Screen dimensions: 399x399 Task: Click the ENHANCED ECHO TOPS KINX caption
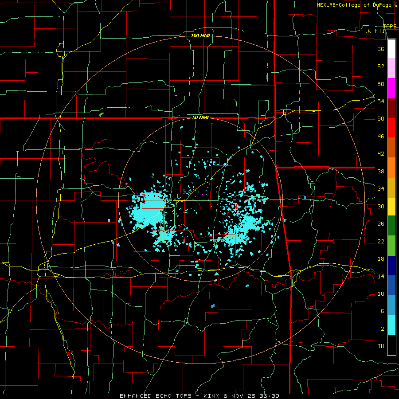[x=199, y=396]
